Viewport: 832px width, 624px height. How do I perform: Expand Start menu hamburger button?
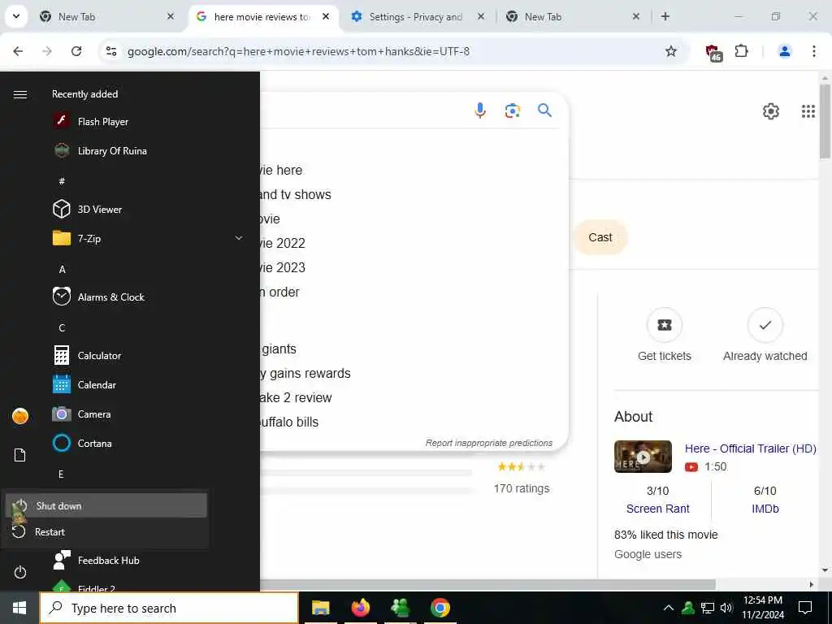(20, 94)
